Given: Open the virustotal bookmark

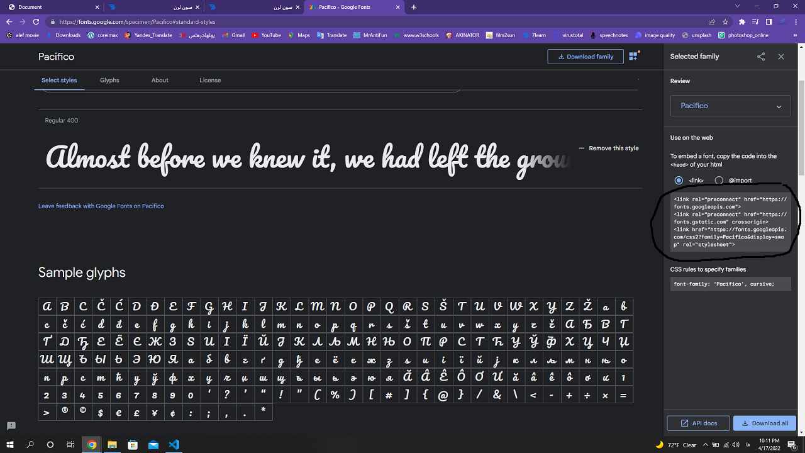Looking at the screenshot, I should (x=568, y=35).
